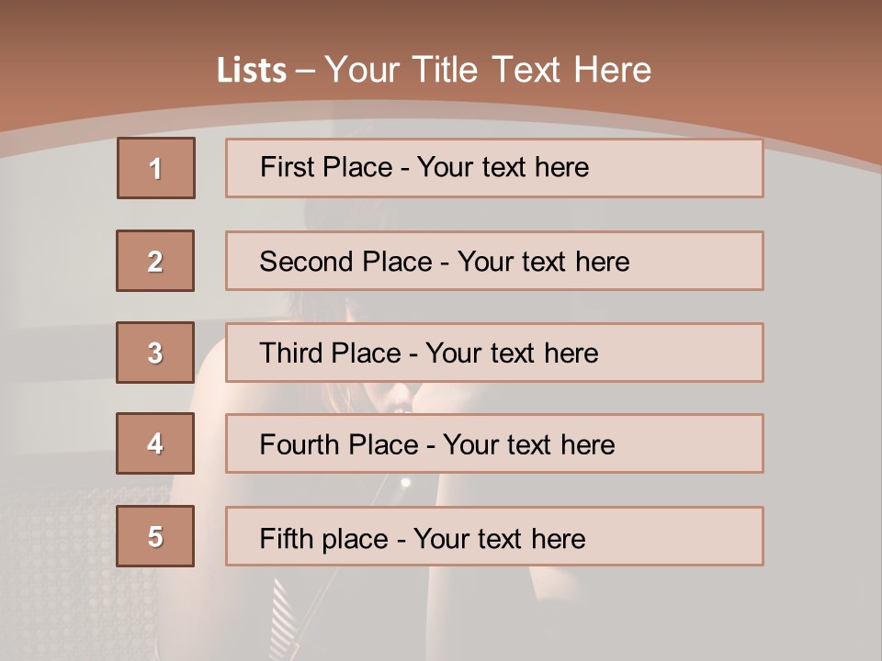Viewport: 882px width, 661px height.
Task: Click 'Your text here' in Second Place row
Action: click(x=543, y=262)
